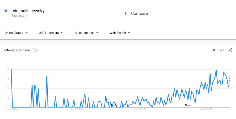Click the blue dot for minimalist jewelry
Viewport: 236px width, 119px height.
click(6, 11)
